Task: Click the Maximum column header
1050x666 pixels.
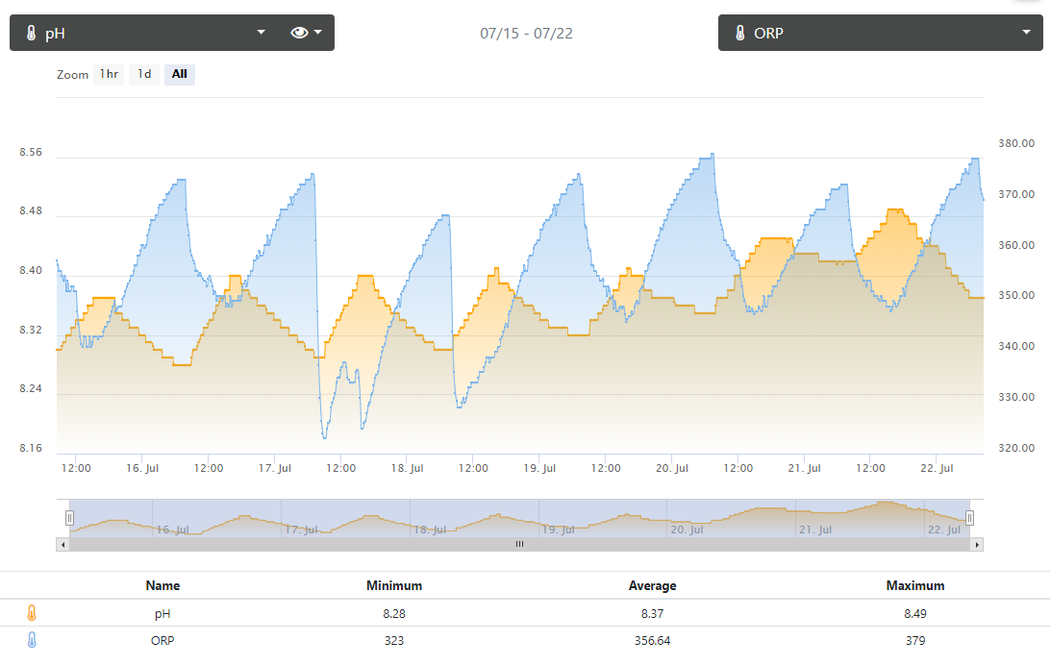Action: [x=915, y=585]
